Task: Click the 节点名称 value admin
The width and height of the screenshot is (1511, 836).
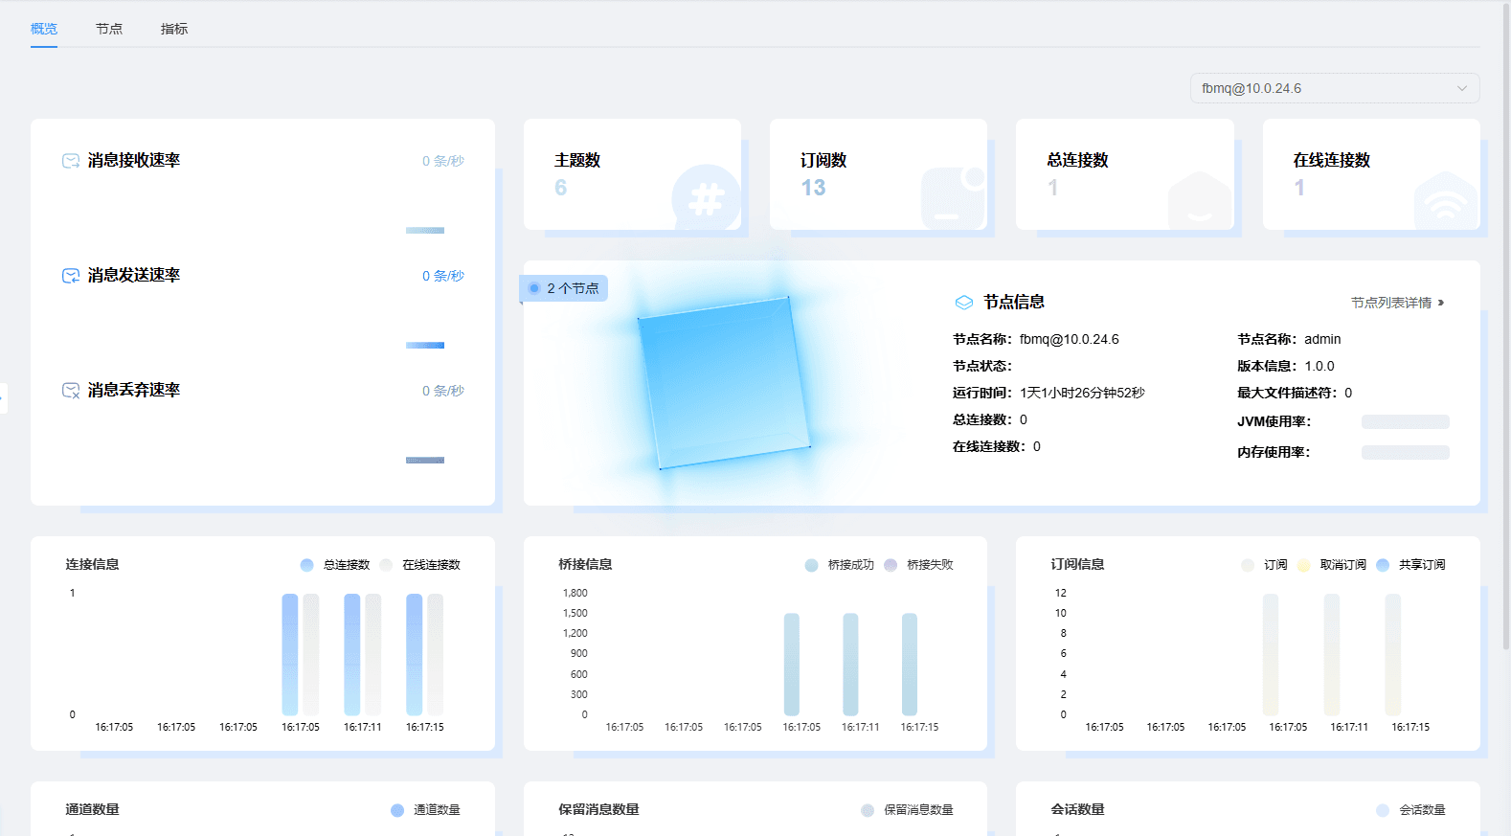Action: [1322, 339]
